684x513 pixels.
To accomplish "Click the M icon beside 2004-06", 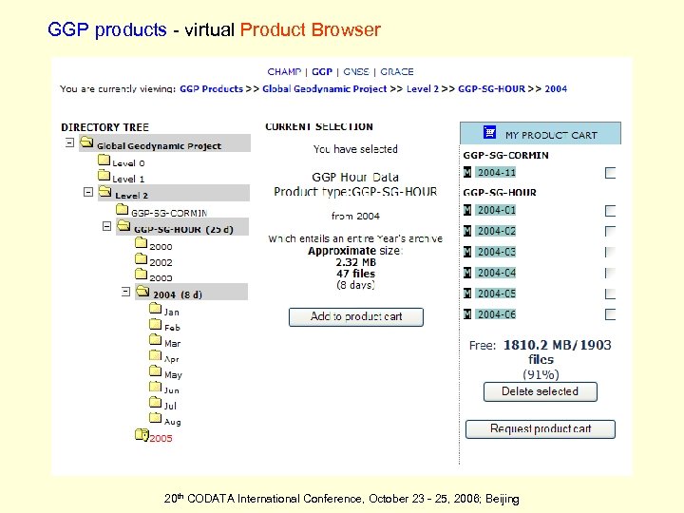I will pos(467,314).
